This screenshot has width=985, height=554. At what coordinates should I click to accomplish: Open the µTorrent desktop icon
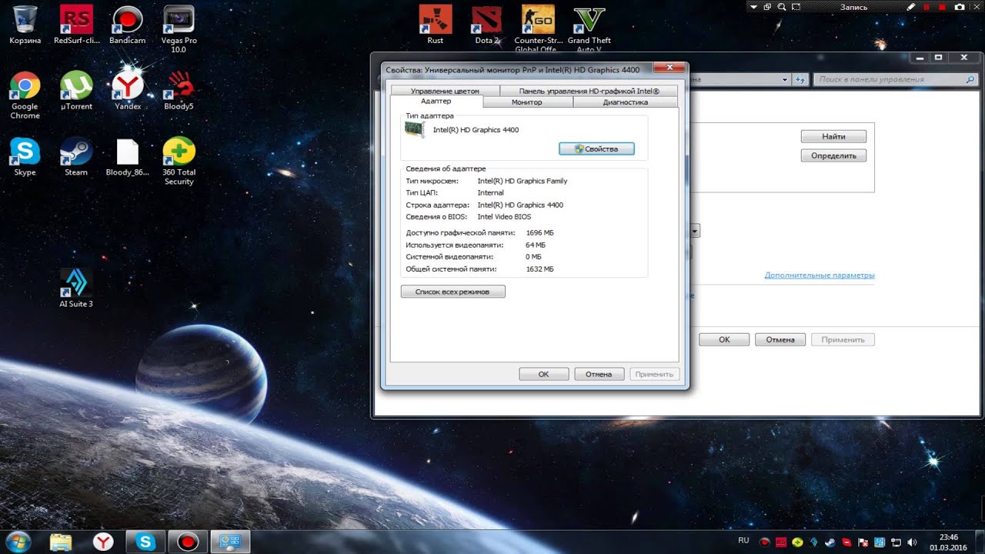point(76,91)
